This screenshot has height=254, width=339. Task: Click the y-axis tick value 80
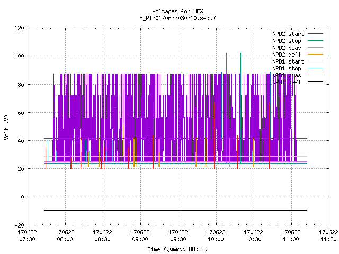pyautogui.click(x=21, y=85)
